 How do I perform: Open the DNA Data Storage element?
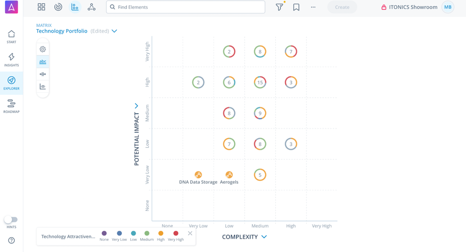[198, 175]
